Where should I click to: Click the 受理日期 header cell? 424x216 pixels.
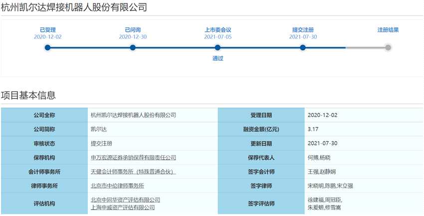click(x=261, y=115)
